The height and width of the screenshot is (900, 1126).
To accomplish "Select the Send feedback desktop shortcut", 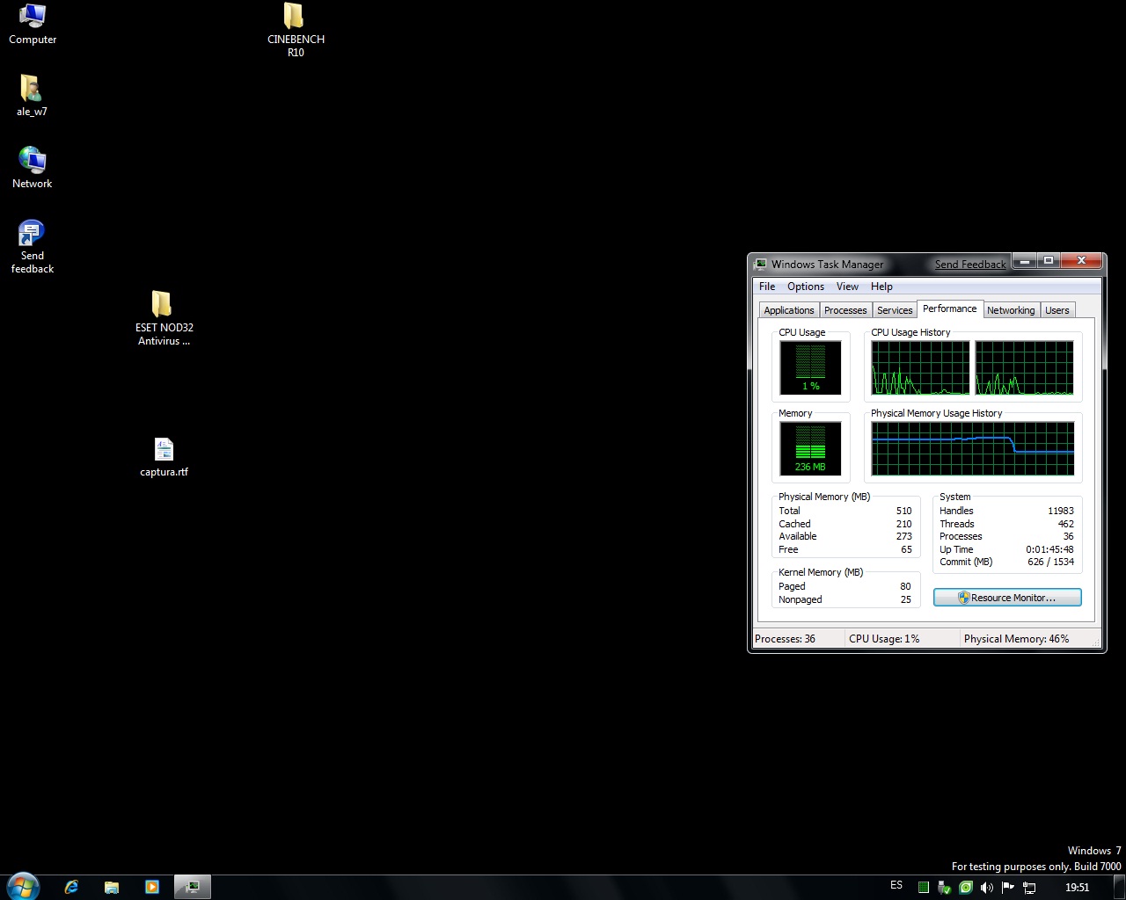I will (33, 247).
